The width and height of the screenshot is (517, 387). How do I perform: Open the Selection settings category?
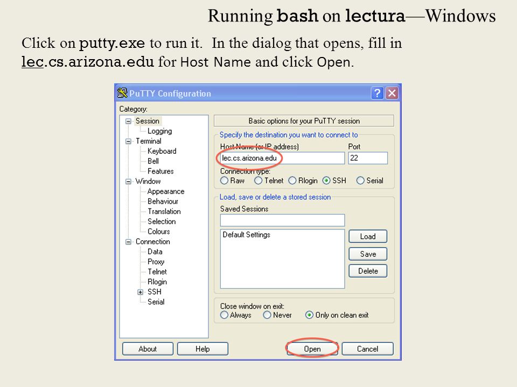pos(162,221)
